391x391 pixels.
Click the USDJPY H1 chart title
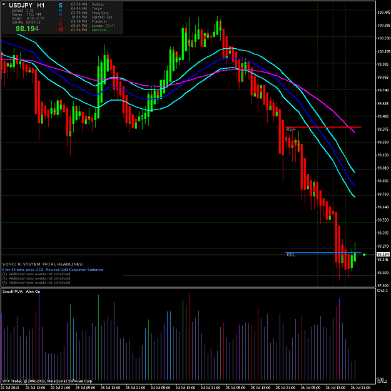click(x=27, y=5)
